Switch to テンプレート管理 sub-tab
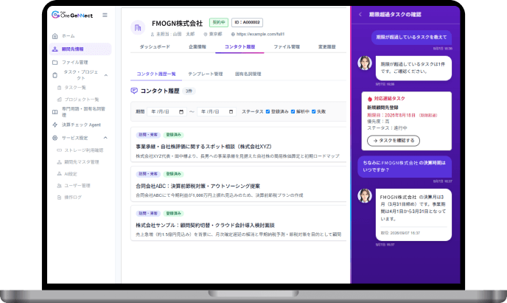Image resolution: width=507 pixels, height=303 pixels. (206, 74)
